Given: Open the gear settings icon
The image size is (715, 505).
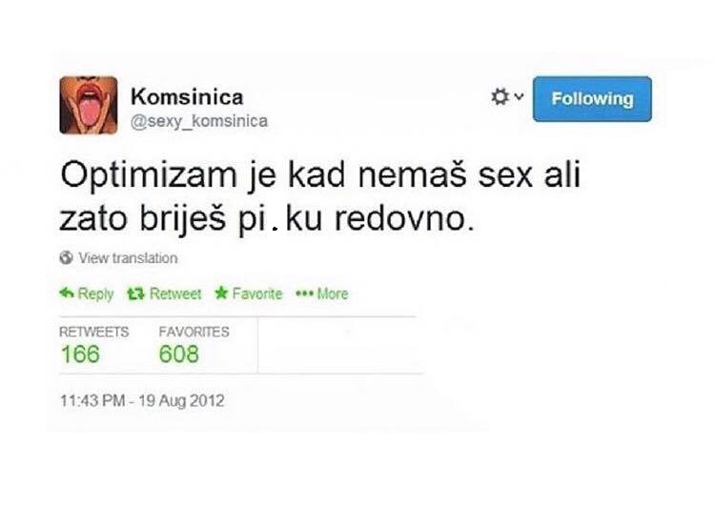Looking at the screenshot, I should point(500,96).
